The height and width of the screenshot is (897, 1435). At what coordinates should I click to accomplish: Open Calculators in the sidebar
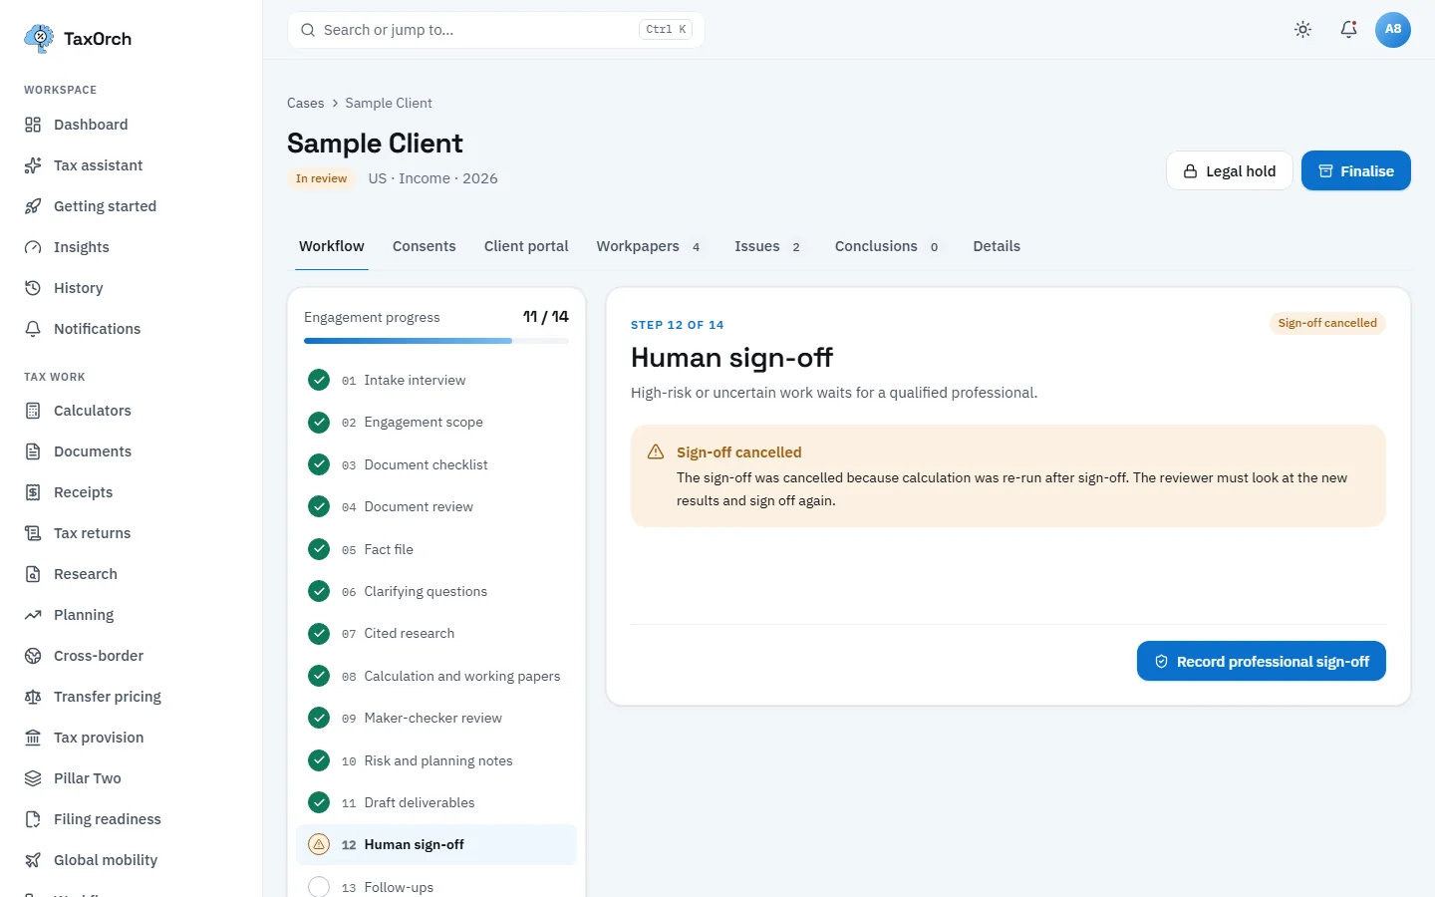point(131,411)
